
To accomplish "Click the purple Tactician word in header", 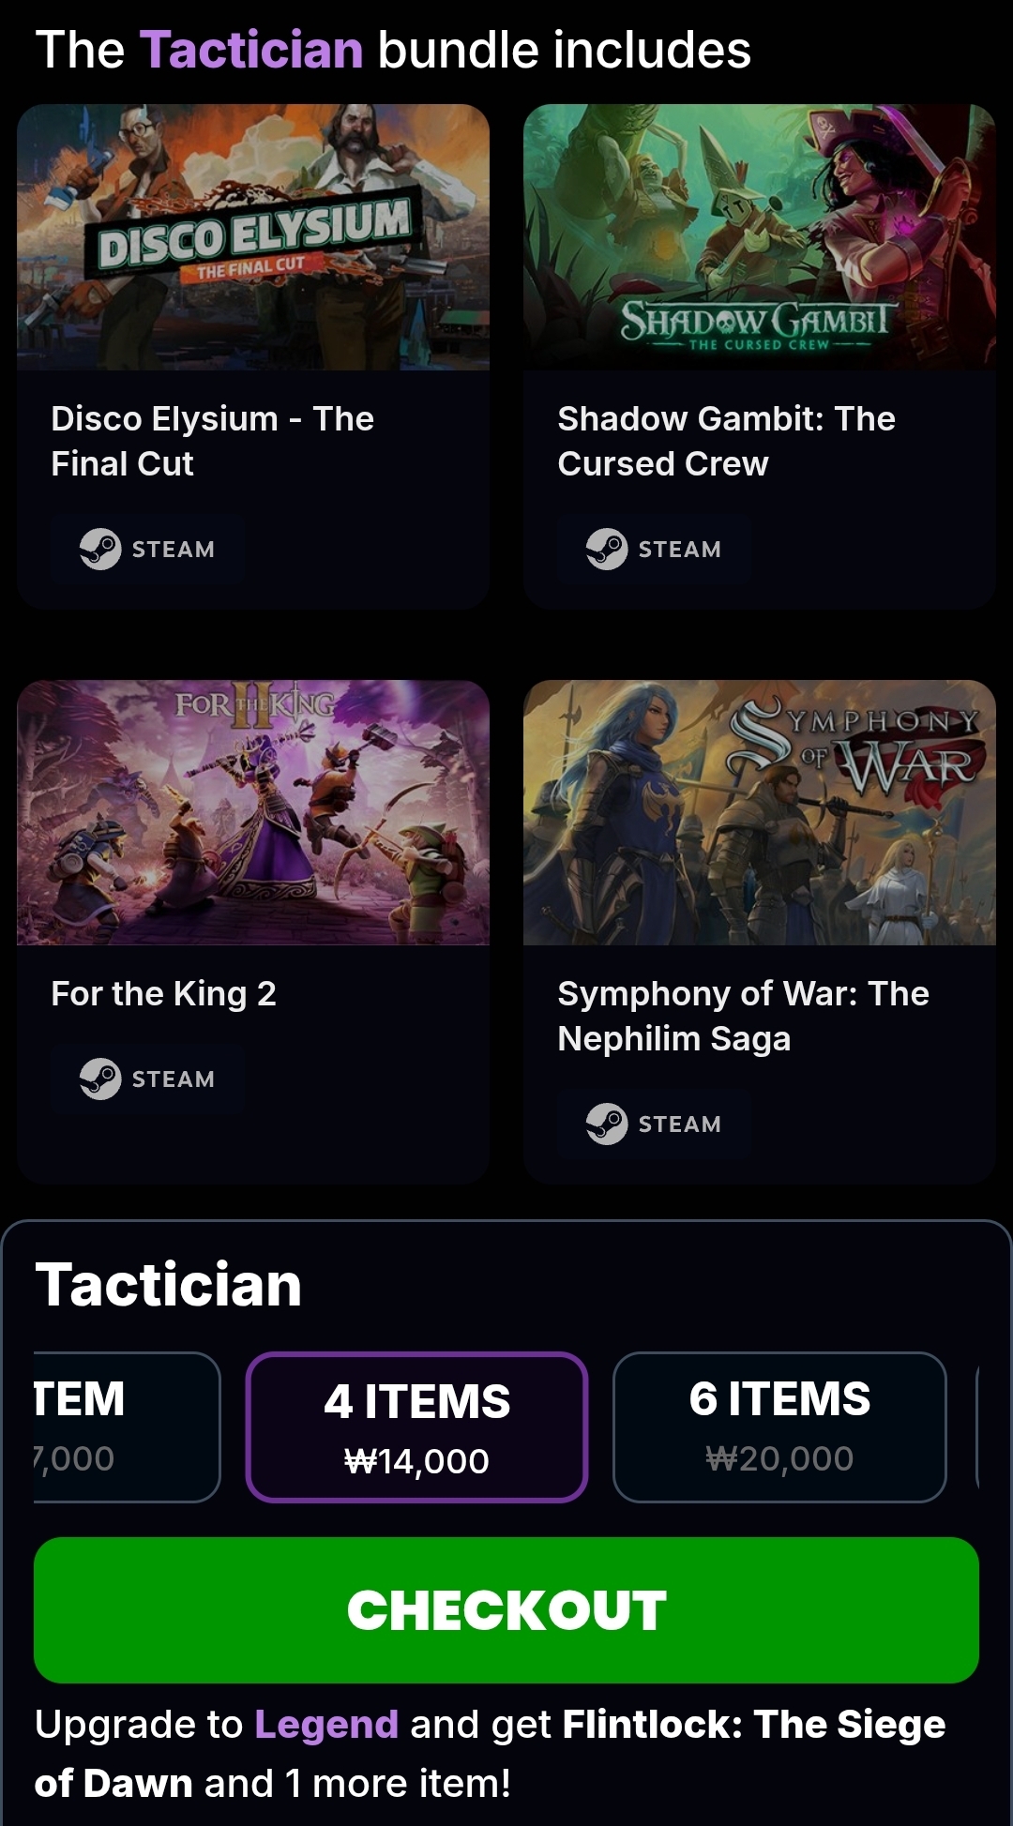I will 251,50.
